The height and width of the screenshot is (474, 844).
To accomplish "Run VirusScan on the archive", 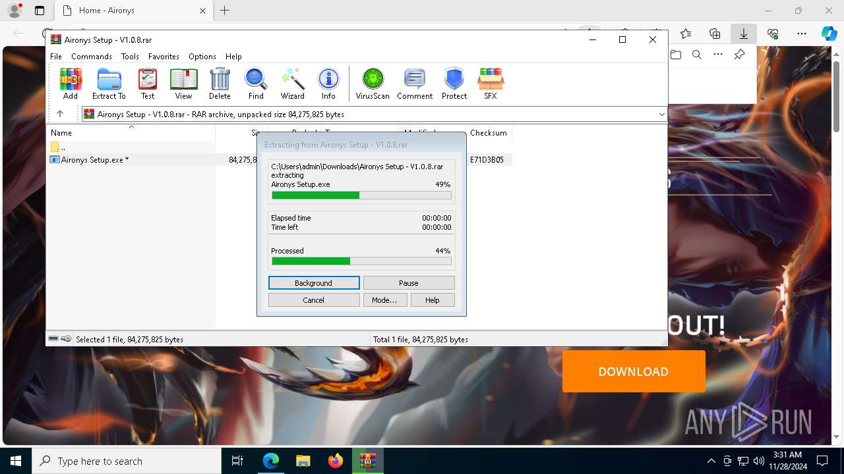I will [x=373, y=84].
